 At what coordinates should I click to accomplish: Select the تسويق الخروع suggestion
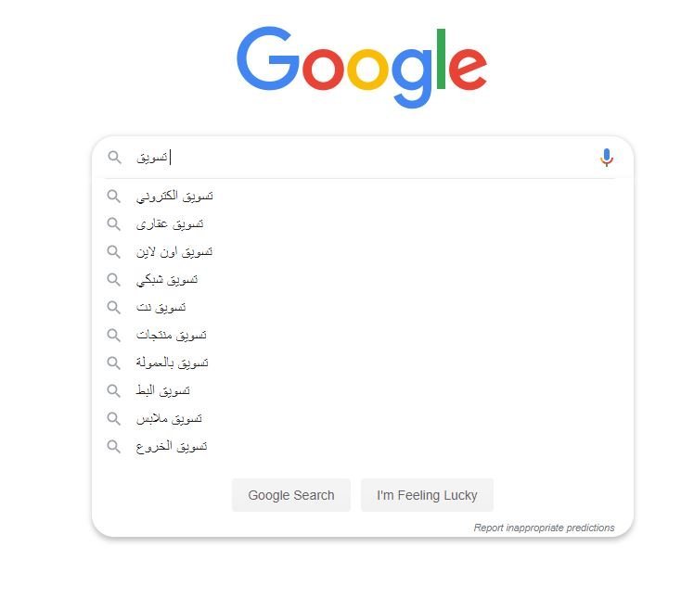[362, 446]
